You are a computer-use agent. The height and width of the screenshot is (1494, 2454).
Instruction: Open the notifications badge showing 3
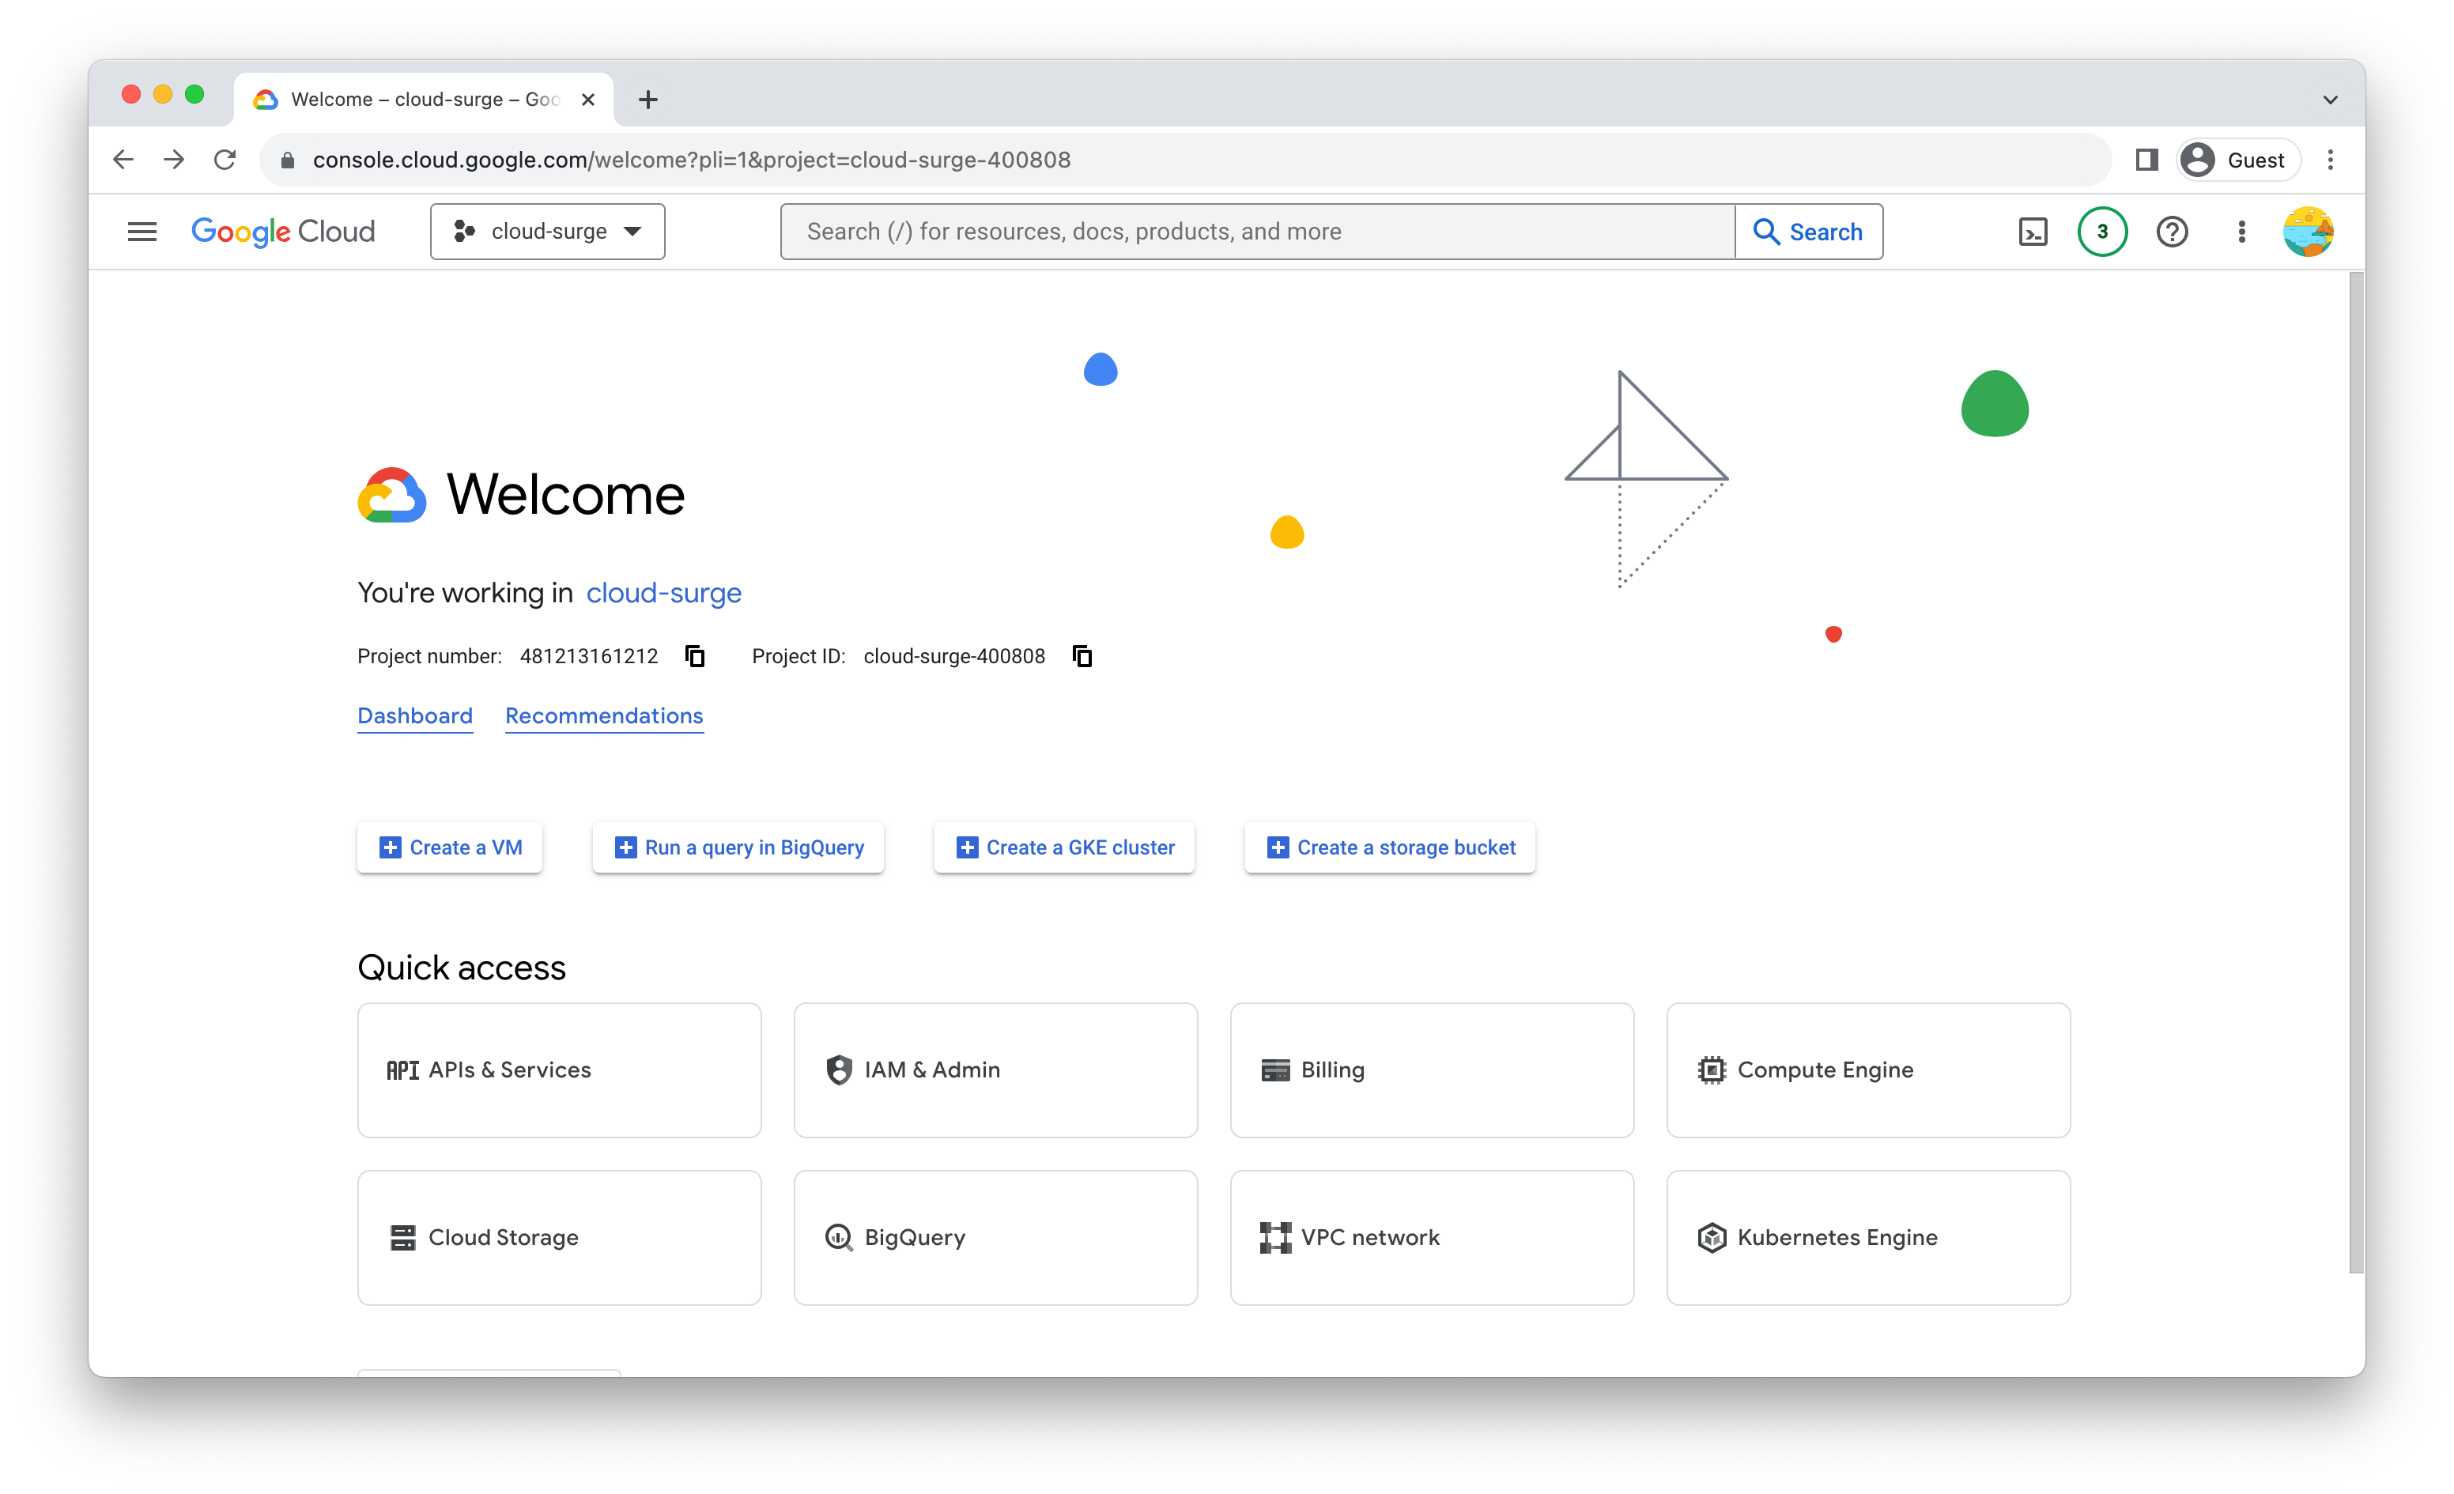click(2102, 231)
